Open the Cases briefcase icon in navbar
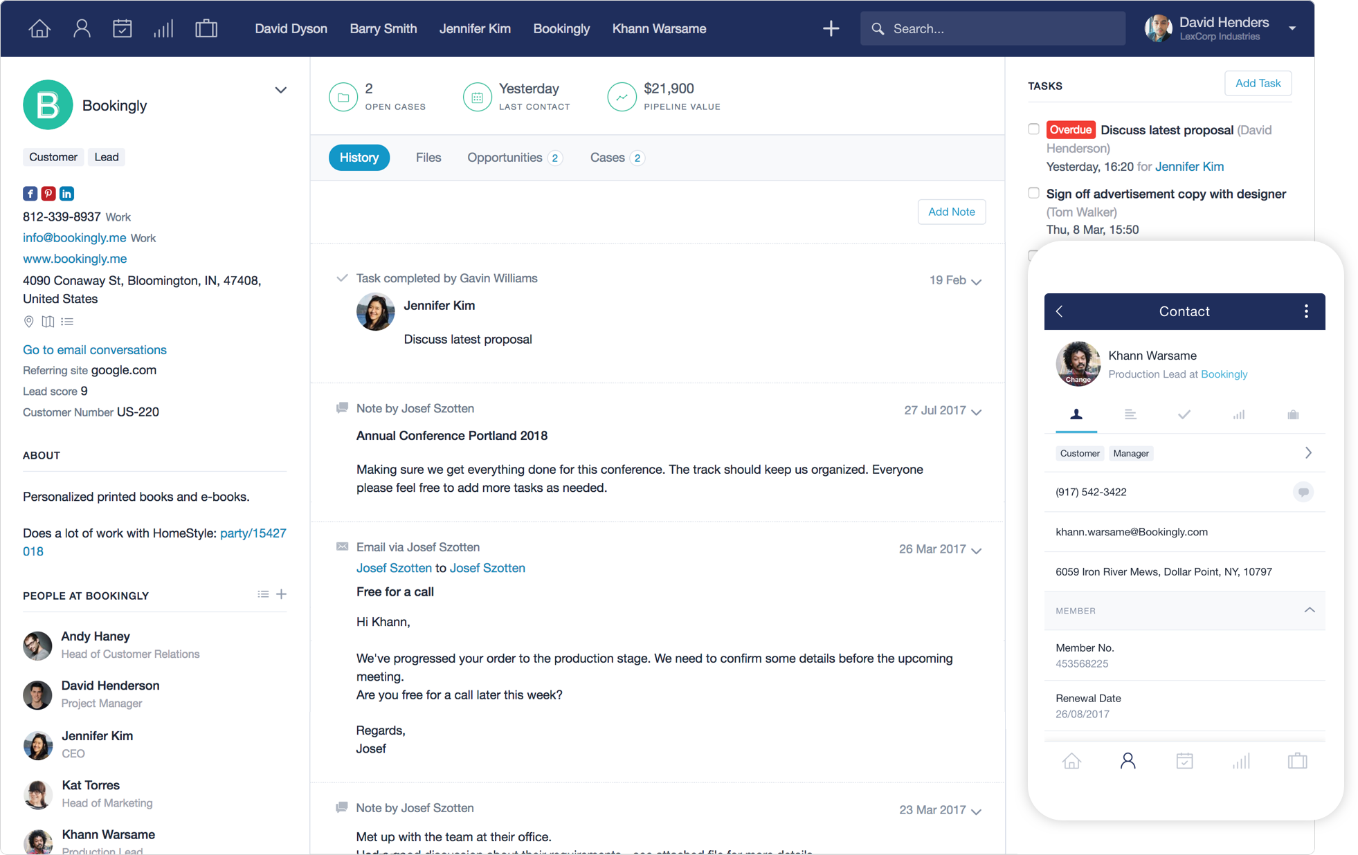 click(206, 28)
